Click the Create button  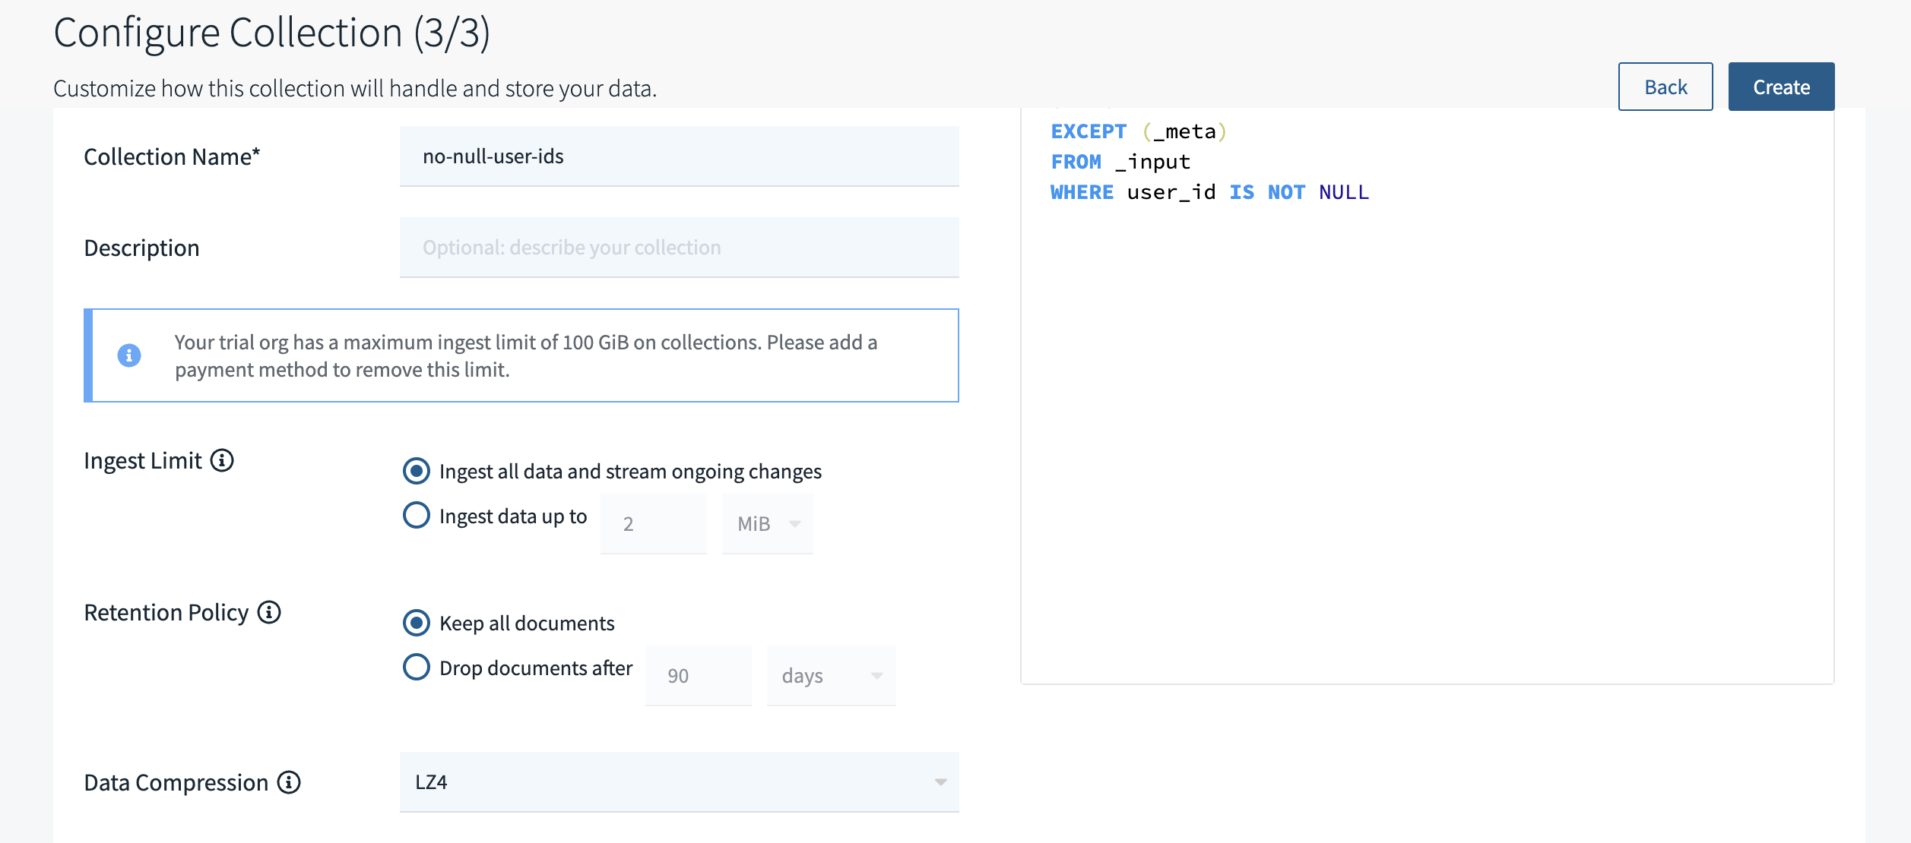(1780, 87)
